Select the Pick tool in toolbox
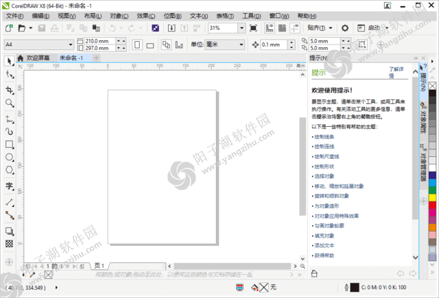The image size is (439, 298). click(x=9, y=61)
